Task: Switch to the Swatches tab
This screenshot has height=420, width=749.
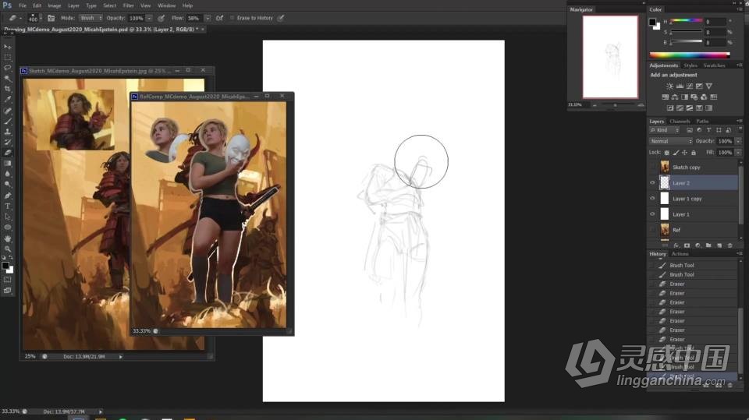Action: tap(714, 65)
